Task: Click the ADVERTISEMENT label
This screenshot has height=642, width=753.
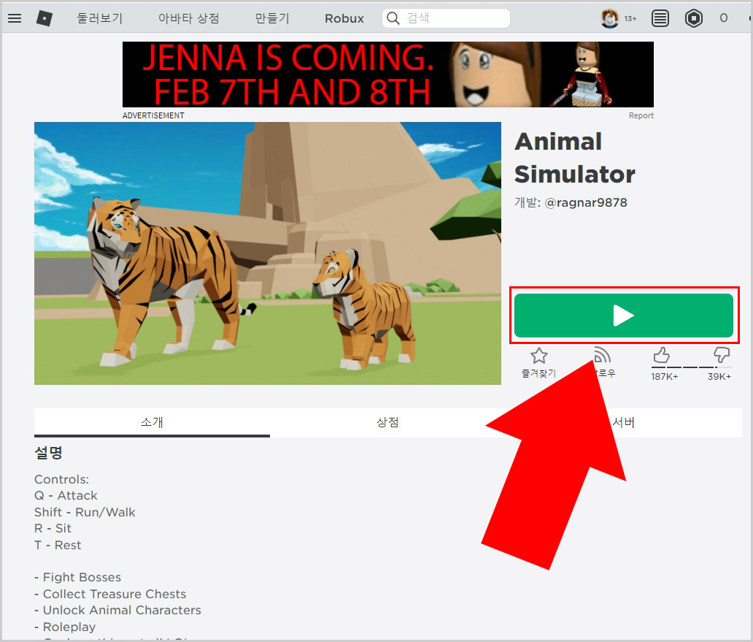Action: (153, 115)
